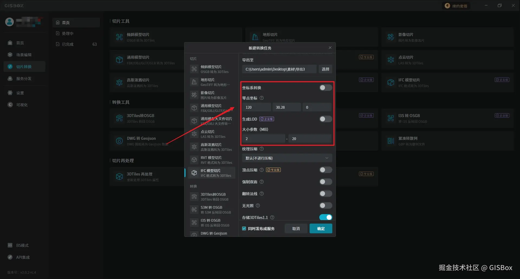Click the help icon beside 顶点压缩

262,170
